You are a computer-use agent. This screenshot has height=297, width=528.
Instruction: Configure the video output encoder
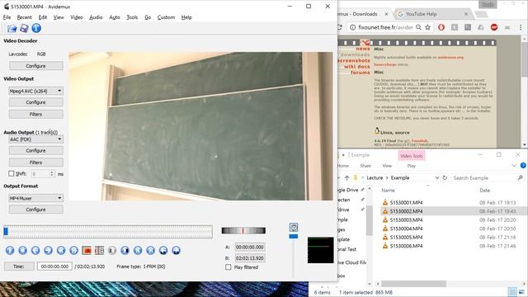click(x=35, y=102)
